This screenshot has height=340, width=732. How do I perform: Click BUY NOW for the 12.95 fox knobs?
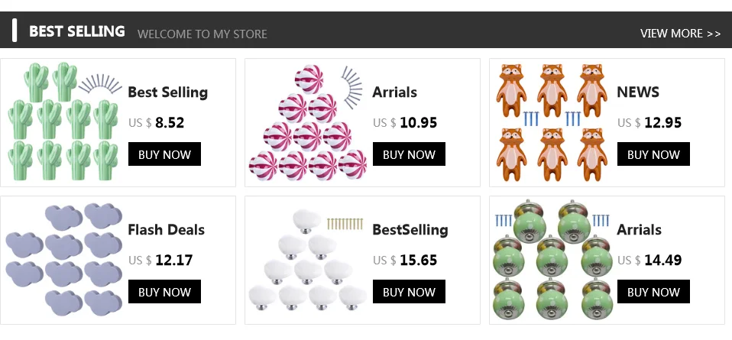click(x=653, y=154)
